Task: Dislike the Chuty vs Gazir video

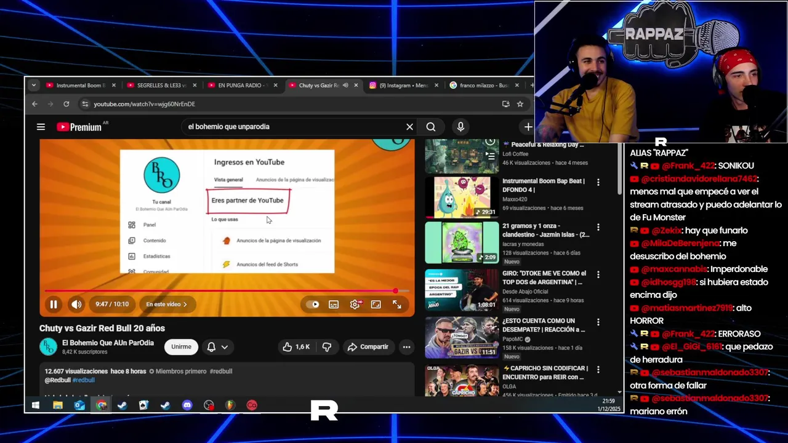Action: (327, 347)
